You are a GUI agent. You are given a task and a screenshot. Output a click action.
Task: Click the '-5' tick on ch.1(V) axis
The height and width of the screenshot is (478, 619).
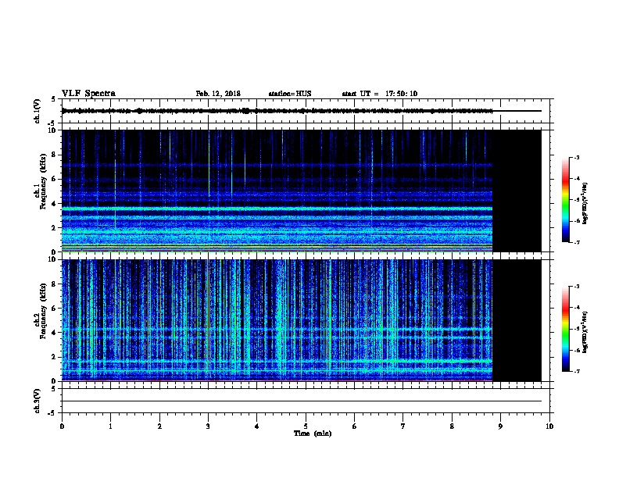click(53, 123)
